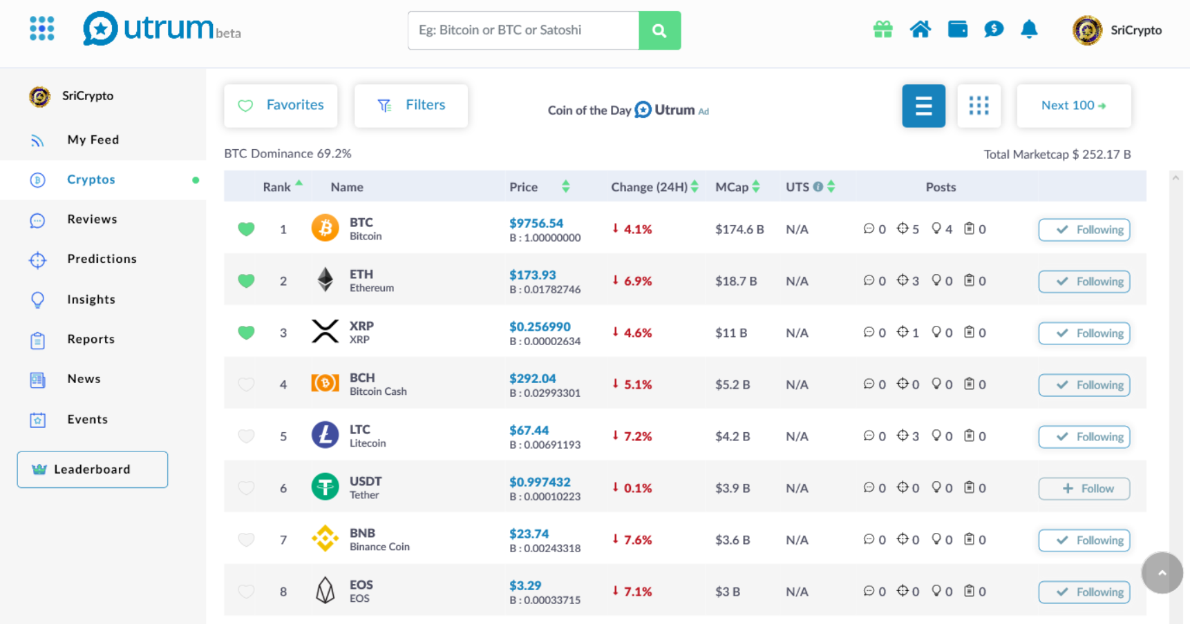
Task: Open the earnings dollar chat icon
Action: pos(994,29)
